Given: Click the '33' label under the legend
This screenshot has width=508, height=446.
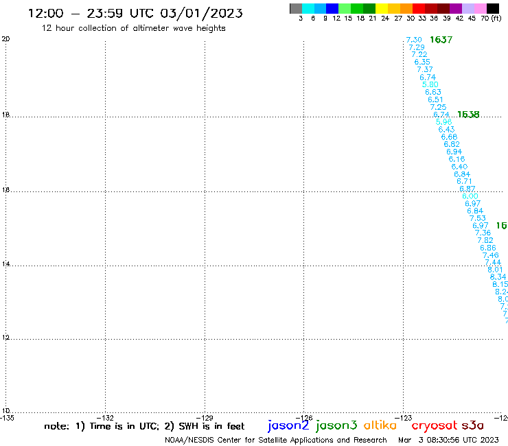Looking at the screenshot, I should [x=422, y=18].
